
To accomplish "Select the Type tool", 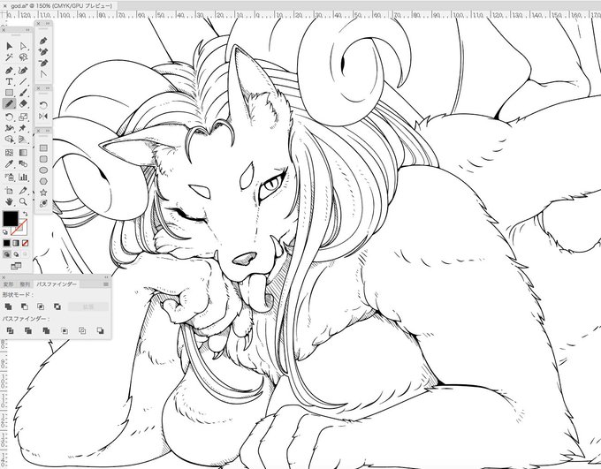I will [x=10, y=81].
